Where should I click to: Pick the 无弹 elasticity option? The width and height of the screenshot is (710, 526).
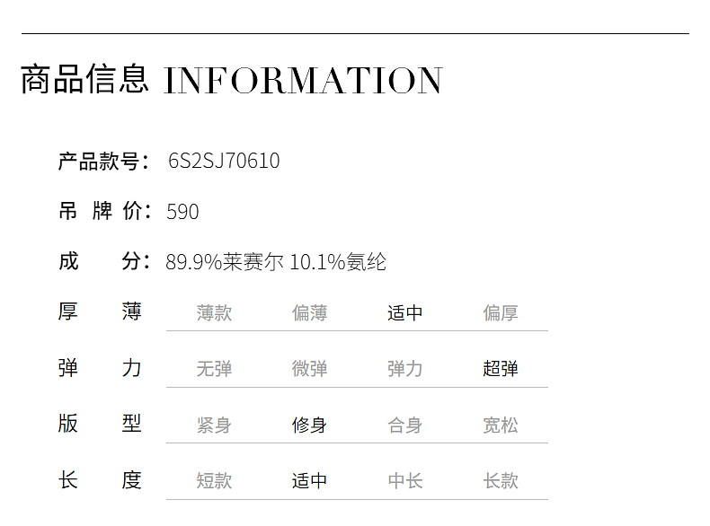click(214, 369)
